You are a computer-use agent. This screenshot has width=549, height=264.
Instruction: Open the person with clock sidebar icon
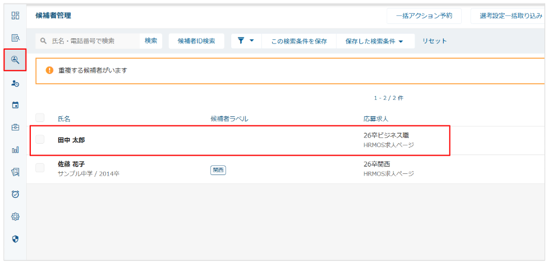pyautogui.click(x=15, y=83)
